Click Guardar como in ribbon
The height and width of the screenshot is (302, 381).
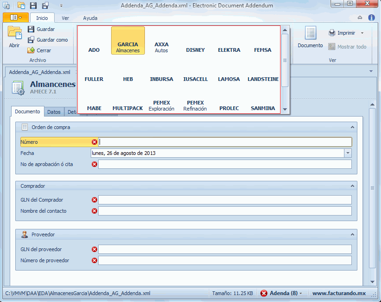(x=52, y=40)
